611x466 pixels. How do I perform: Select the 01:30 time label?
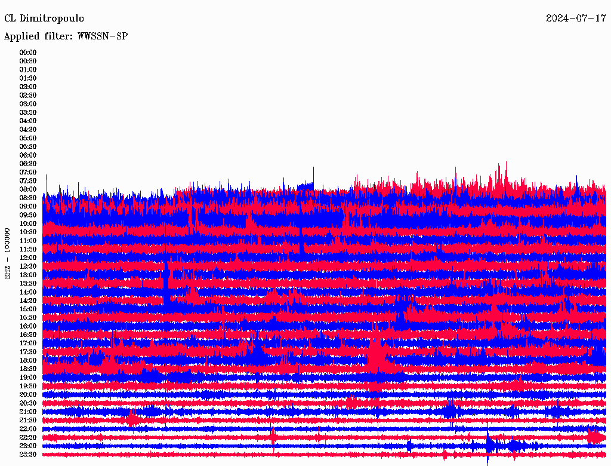(28, 78)
